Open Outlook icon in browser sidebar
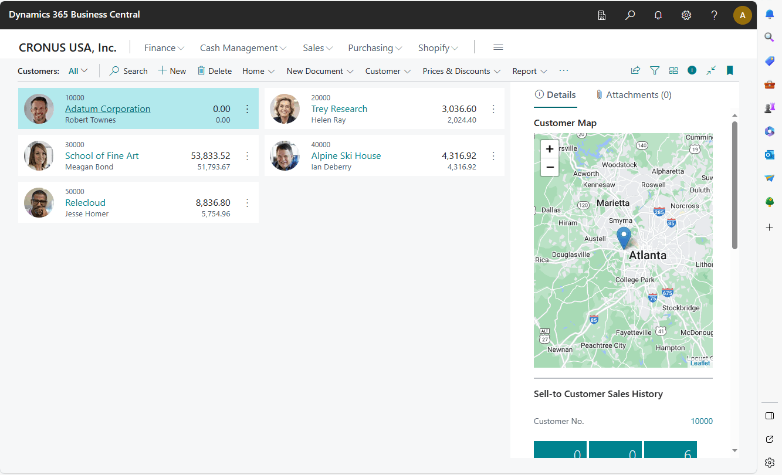782x475 pixels. tap(770, 155)
